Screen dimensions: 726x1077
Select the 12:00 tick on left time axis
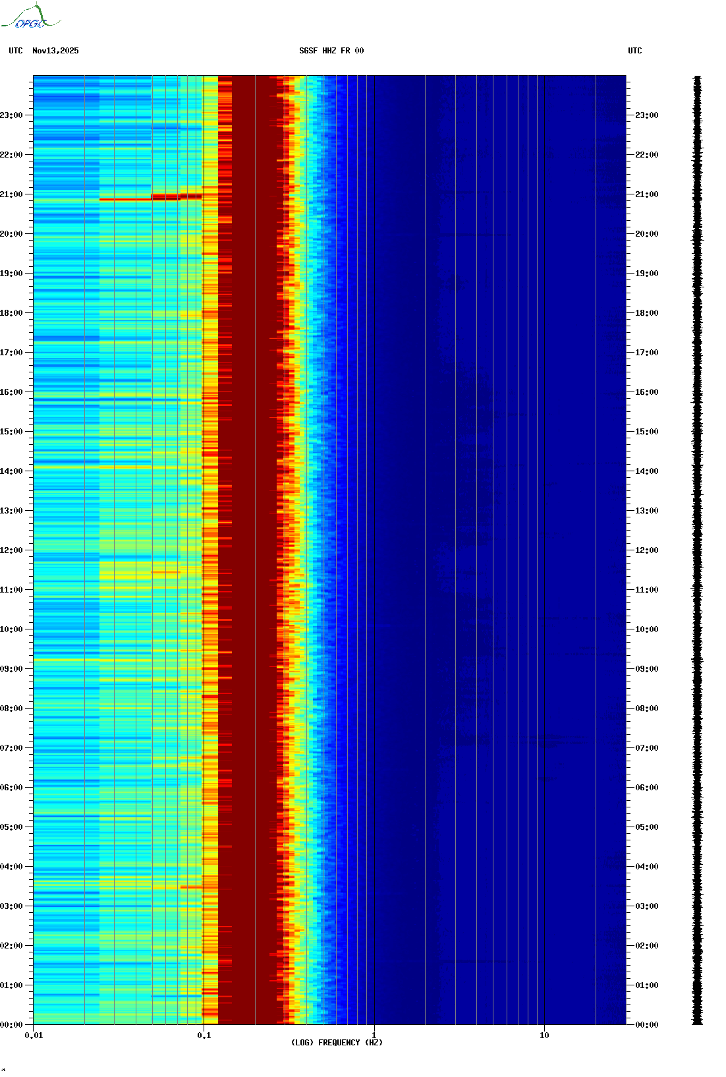click(12, 550)
